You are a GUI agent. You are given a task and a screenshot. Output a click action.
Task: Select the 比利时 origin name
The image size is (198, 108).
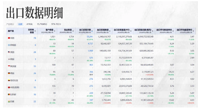tap(13, 95)
